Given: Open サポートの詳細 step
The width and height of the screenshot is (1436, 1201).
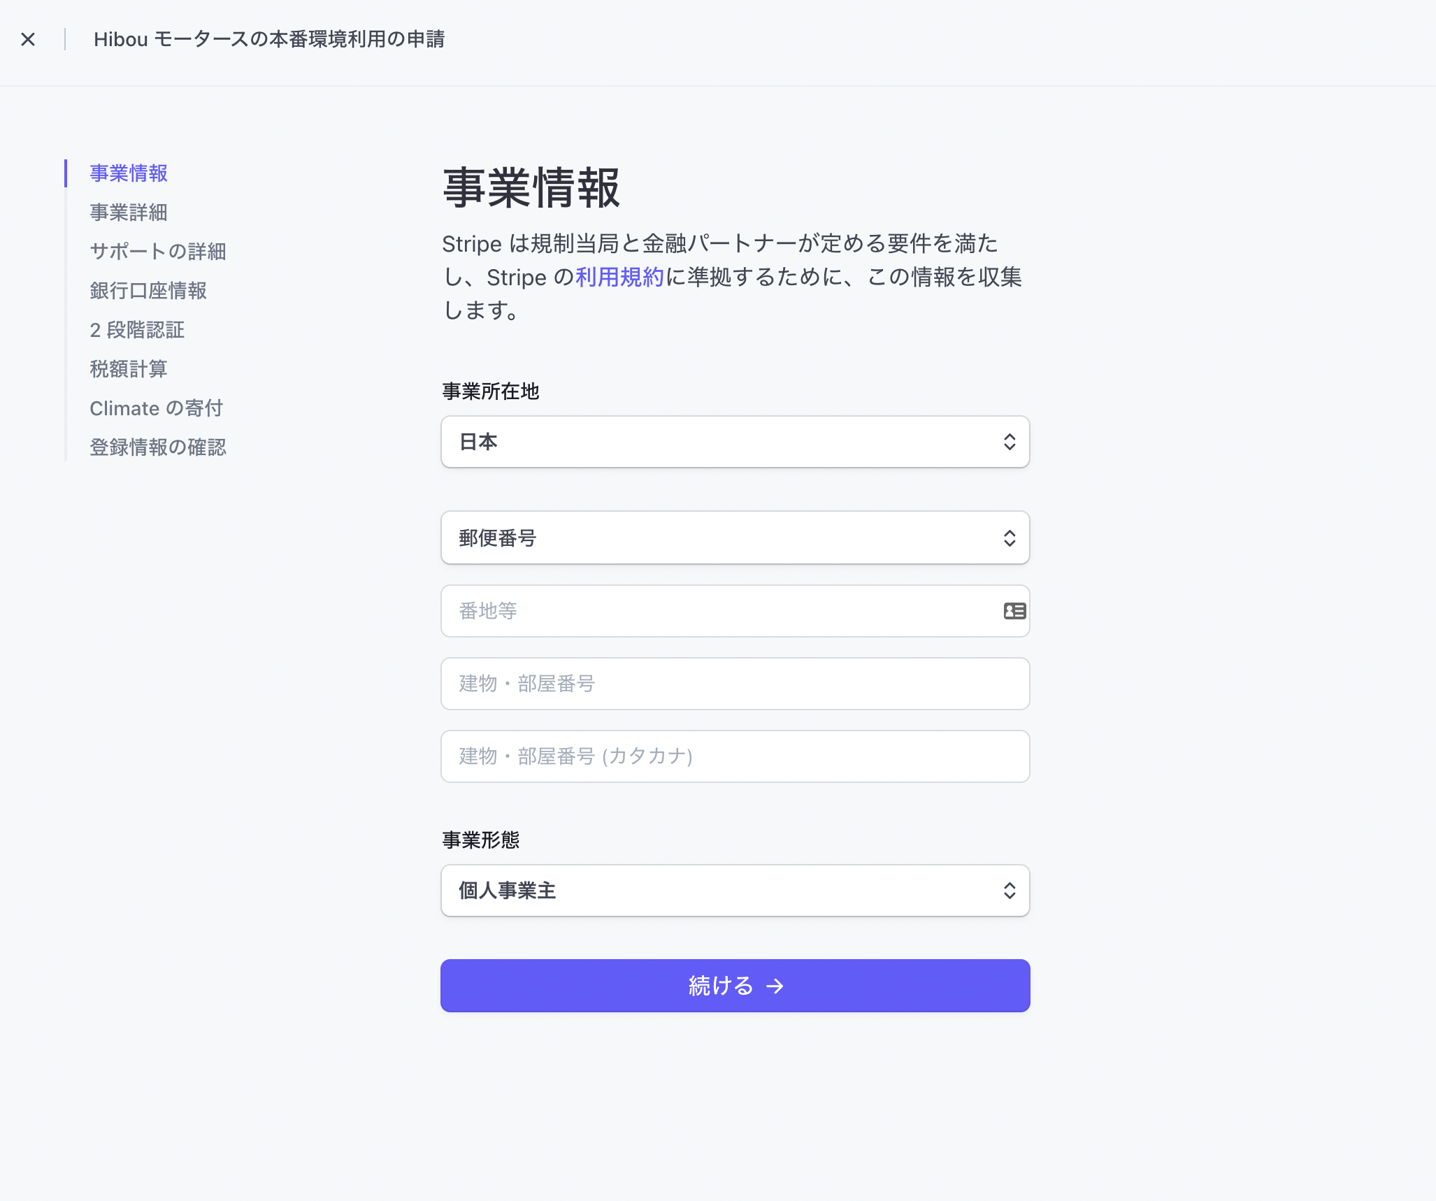Looking at the screenshot, I should 158,252.
